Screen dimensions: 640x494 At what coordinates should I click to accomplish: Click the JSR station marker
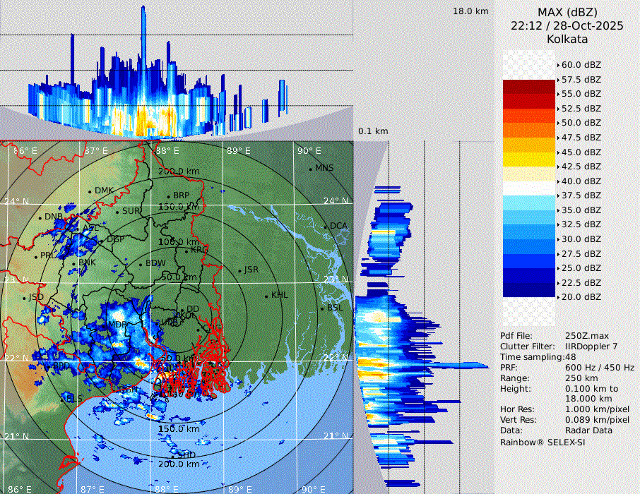click(x=239, y=271)
